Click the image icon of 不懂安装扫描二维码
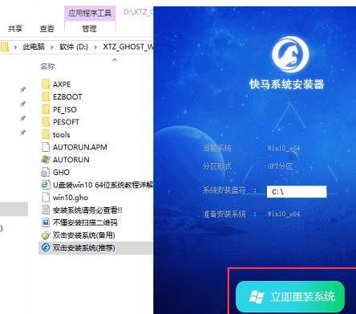356x314 pixels. (46, 222)
